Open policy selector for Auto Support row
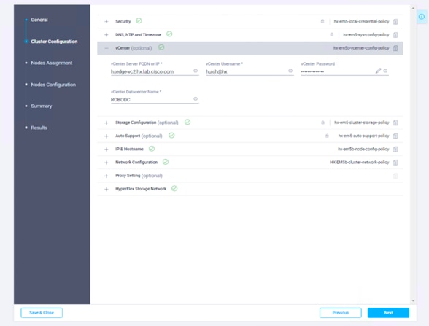429x326 pixels. click(395, 136)
